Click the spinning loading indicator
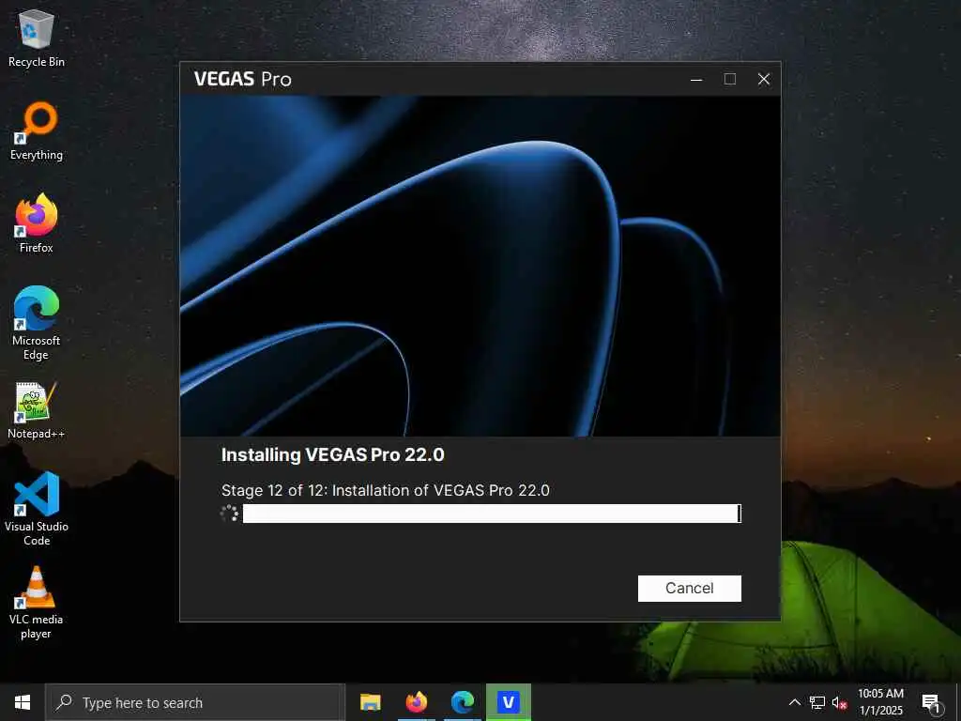961x721 pixels. coord(229,514)
